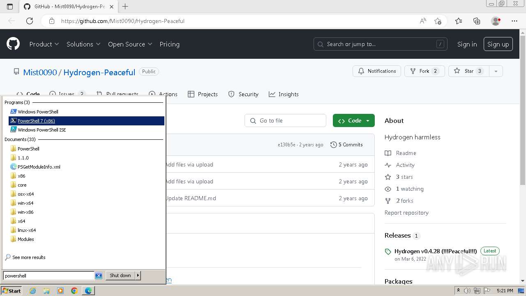Click the Notifications button

pos(377,71)
